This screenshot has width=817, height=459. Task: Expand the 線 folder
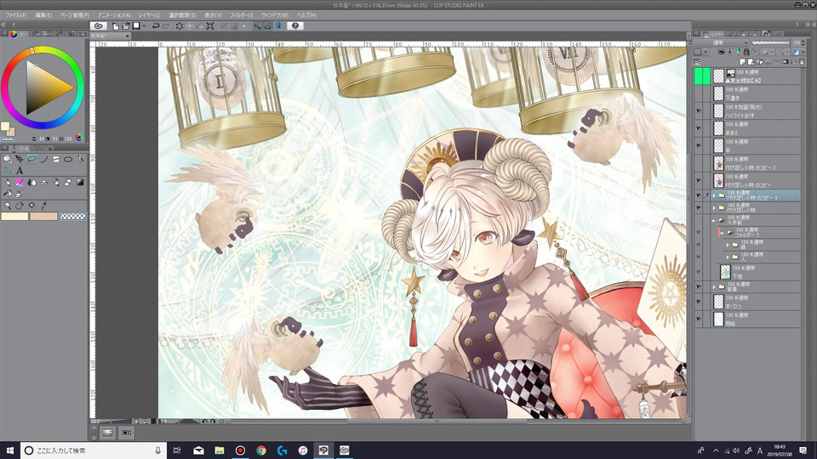point(728,245)
